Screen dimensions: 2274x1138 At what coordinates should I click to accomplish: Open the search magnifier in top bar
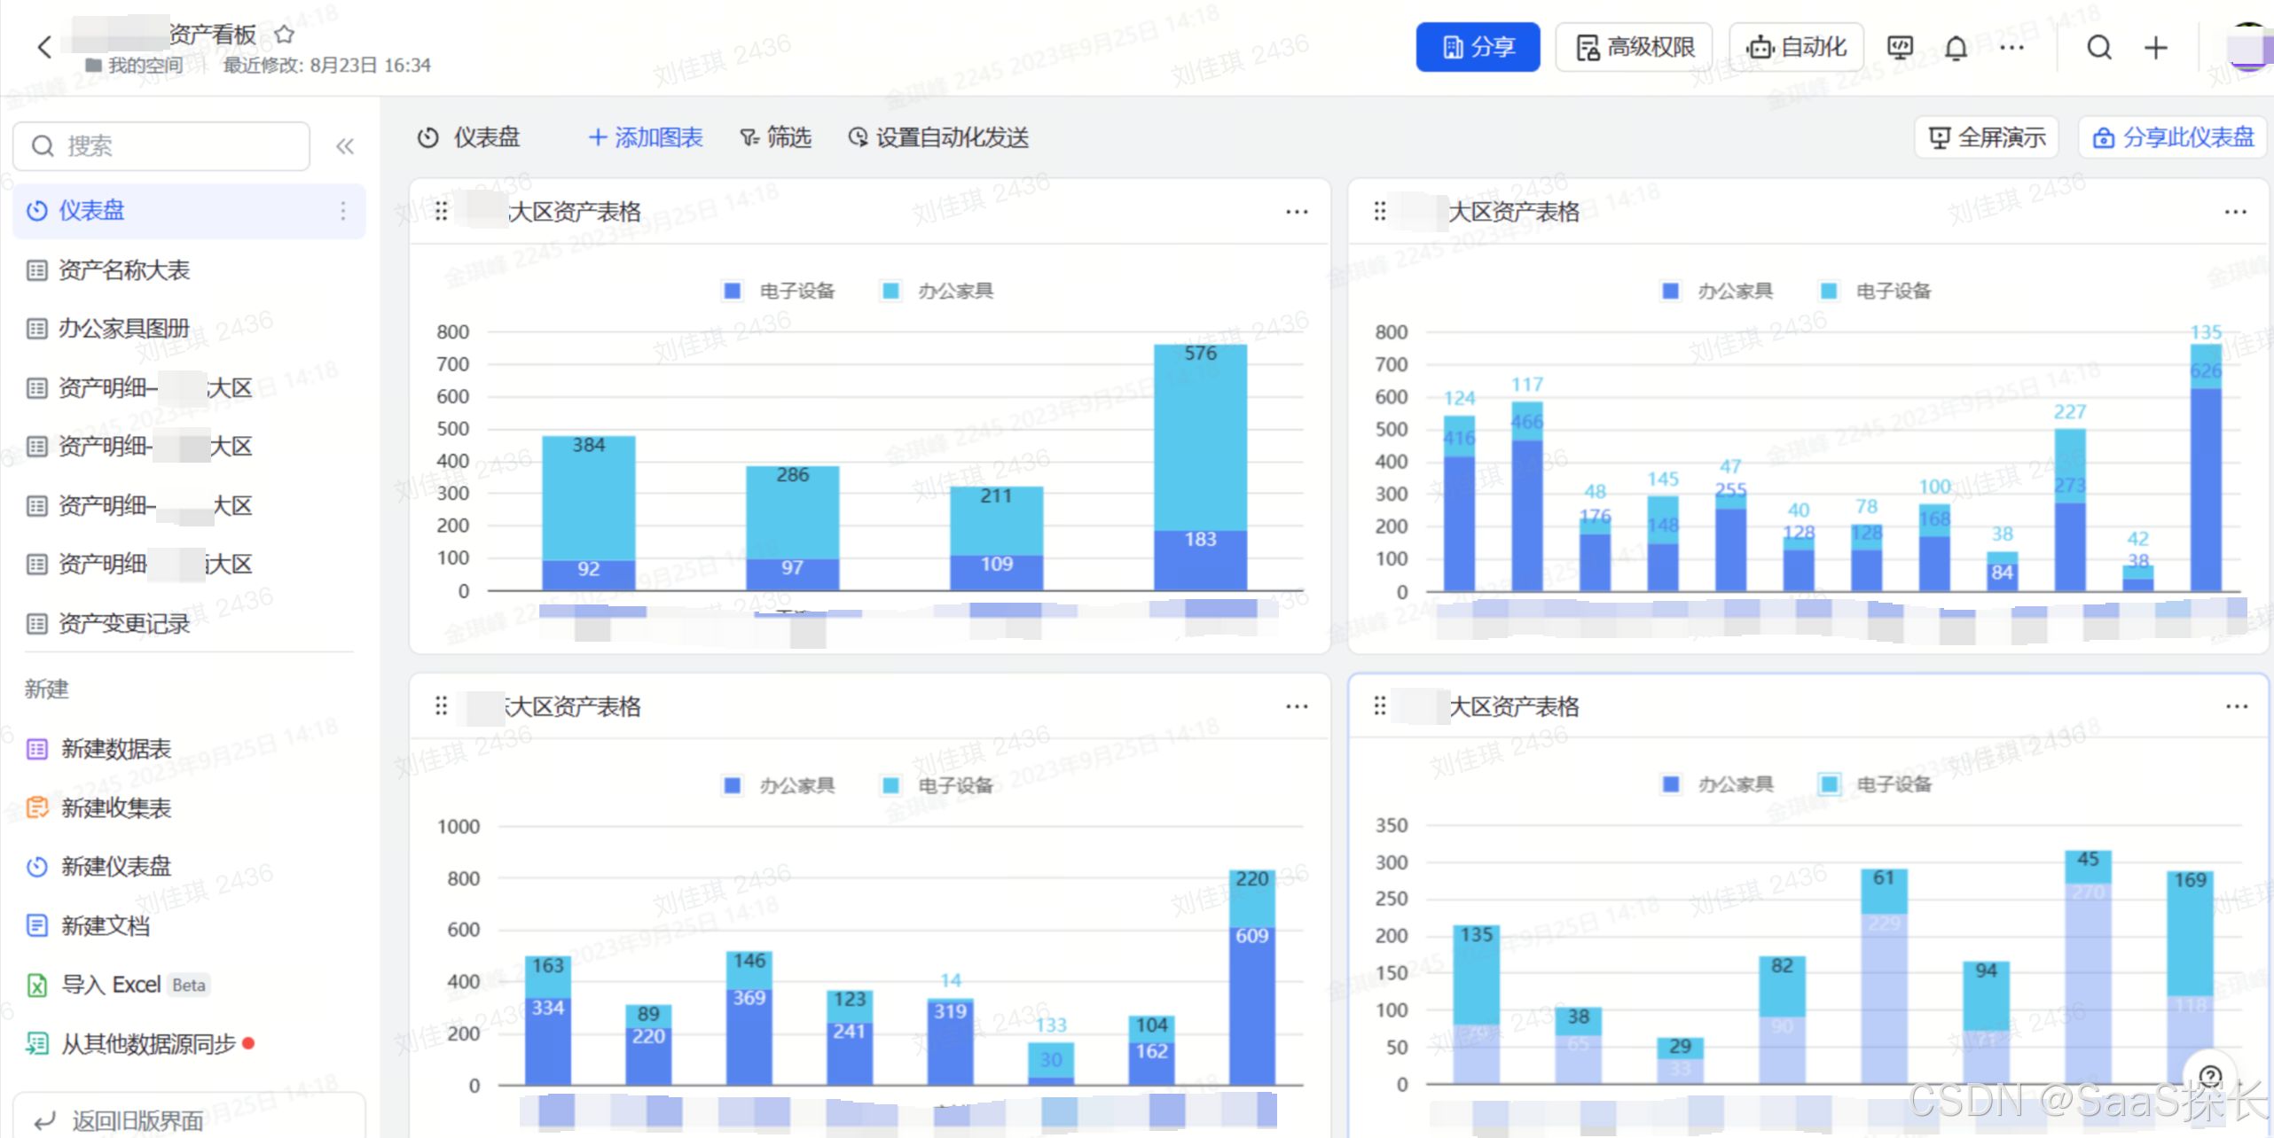tap(2098, 48)
